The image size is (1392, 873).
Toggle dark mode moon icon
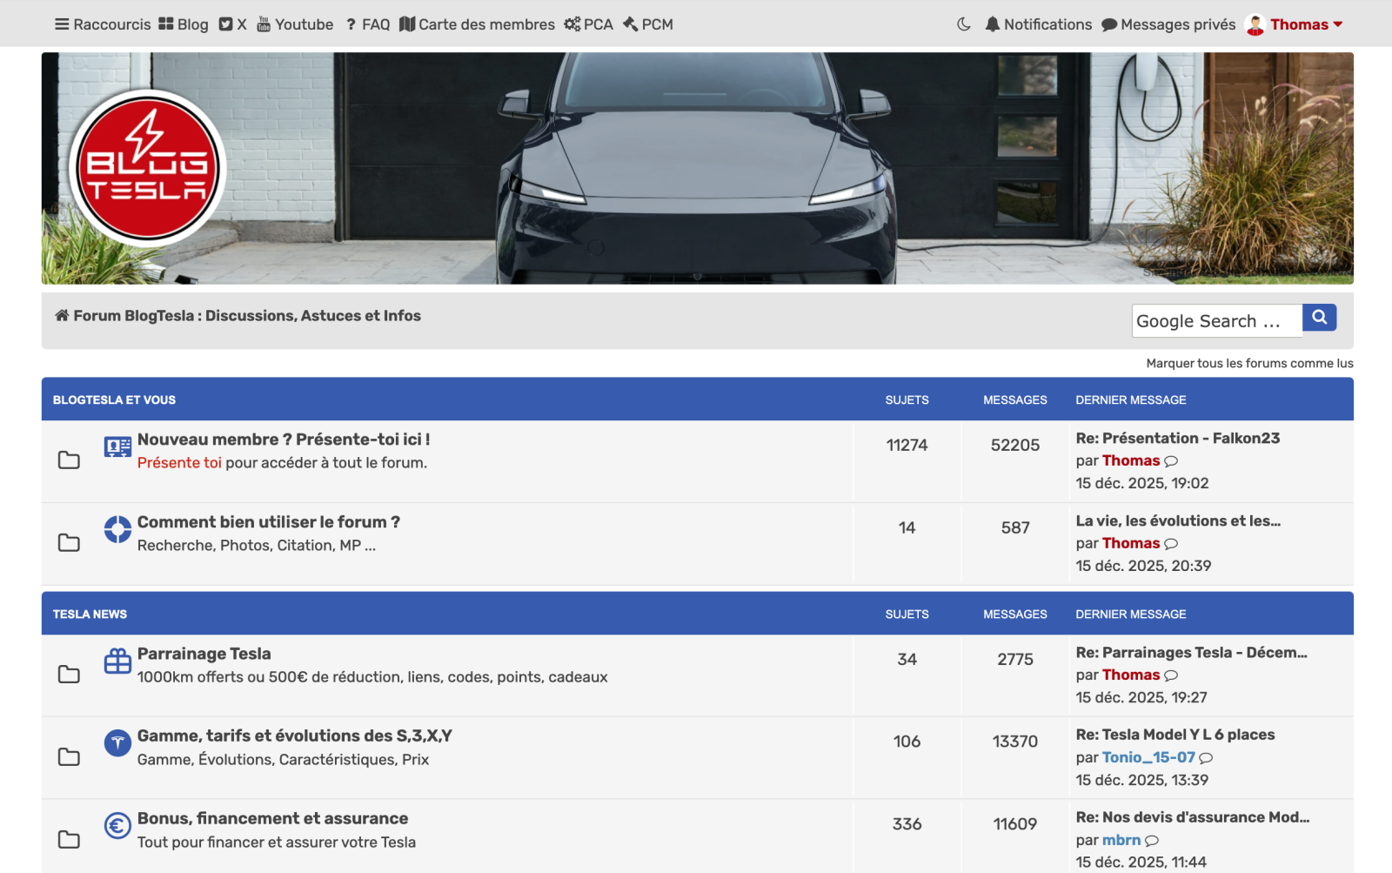coord(964,24)
